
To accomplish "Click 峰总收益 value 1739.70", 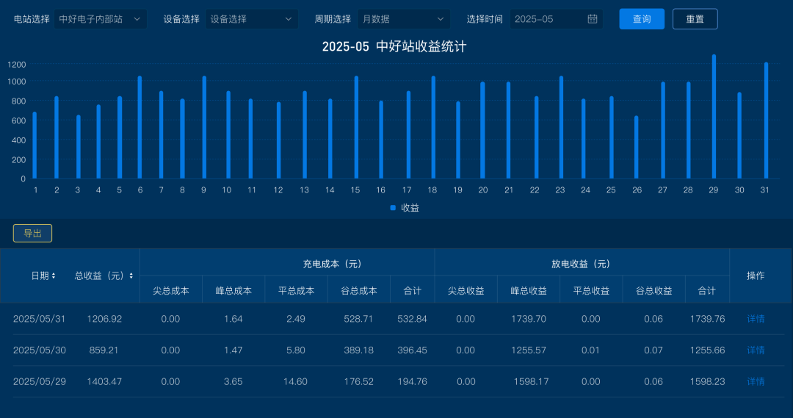I will tap(529, 319).
